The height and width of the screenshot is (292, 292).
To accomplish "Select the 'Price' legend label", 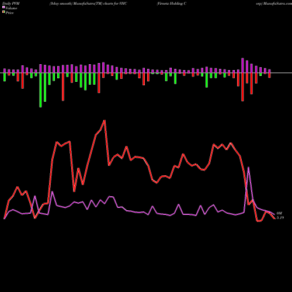I will pos(9,13).
